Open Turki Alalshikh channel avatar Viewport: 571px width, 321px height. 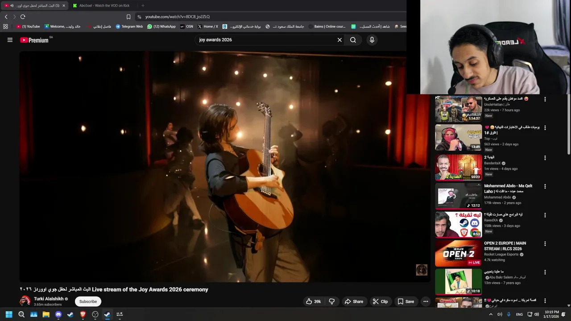[x=25, y=301]
